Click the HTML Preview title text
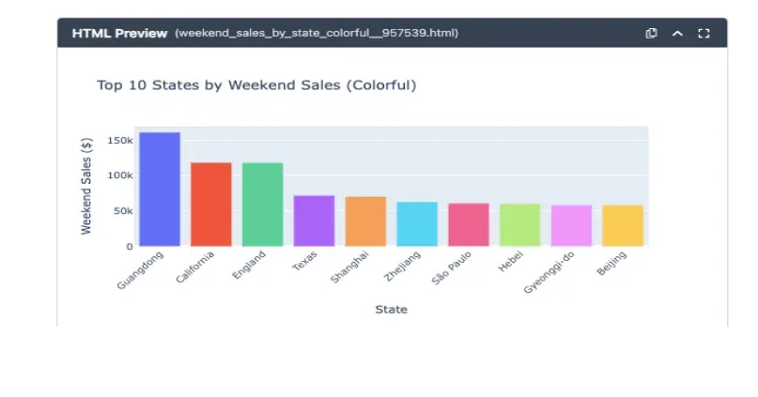 [119, 34]
